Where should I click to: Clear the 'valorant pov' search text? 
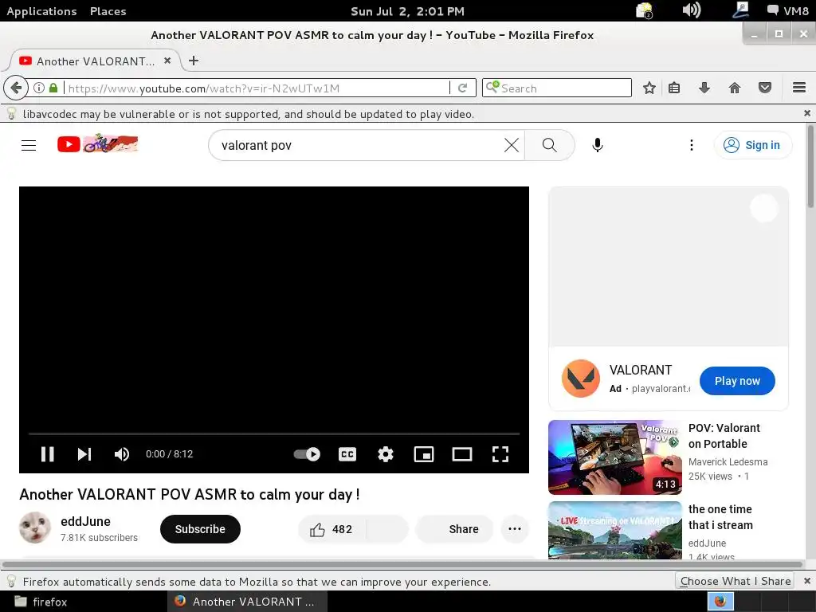tap(512, 145)
